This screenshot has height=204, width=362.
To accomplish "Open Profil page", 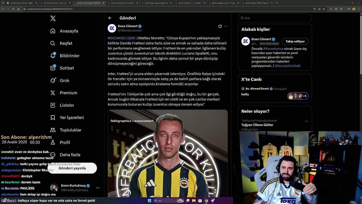I will pos(60,142).
